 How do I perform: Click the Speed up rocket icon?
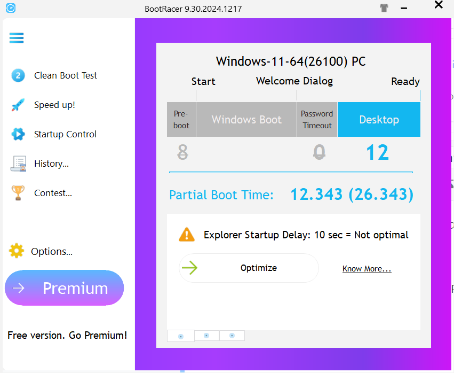tap(18, 105)
